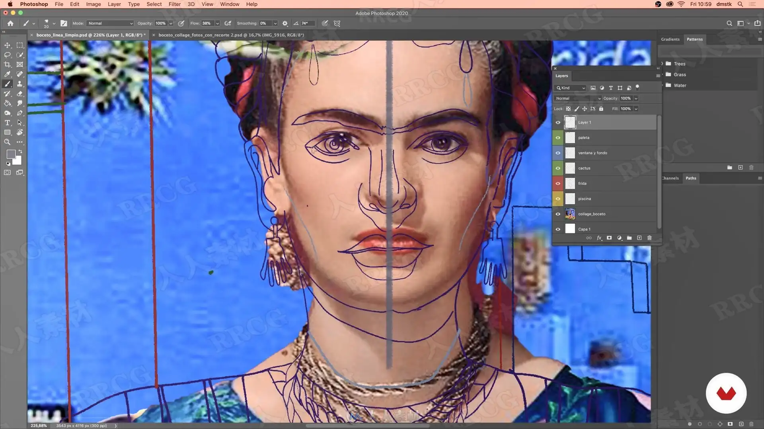This screenshot has height=429, width=764.
Task: Select the piscina layer
Action: [x=605, y=199]
